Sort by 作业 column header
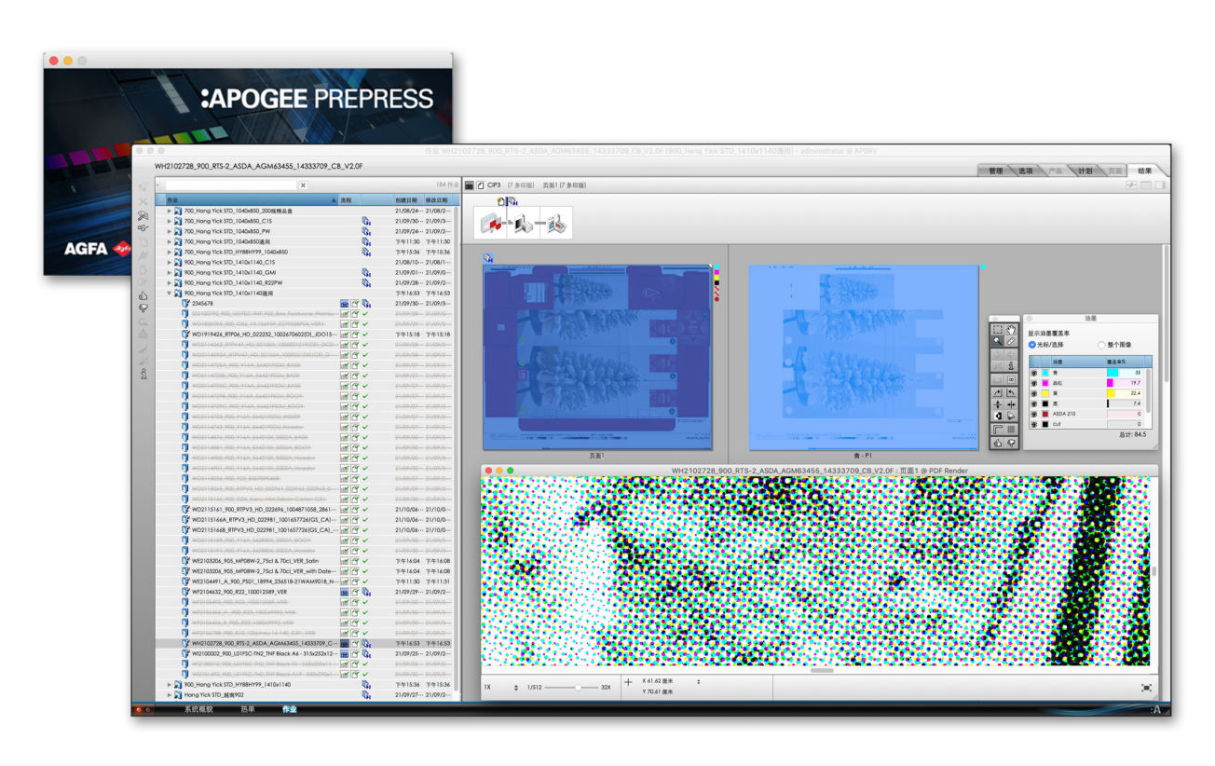This screenshot has height=766, width=1215. coord(252,200)
